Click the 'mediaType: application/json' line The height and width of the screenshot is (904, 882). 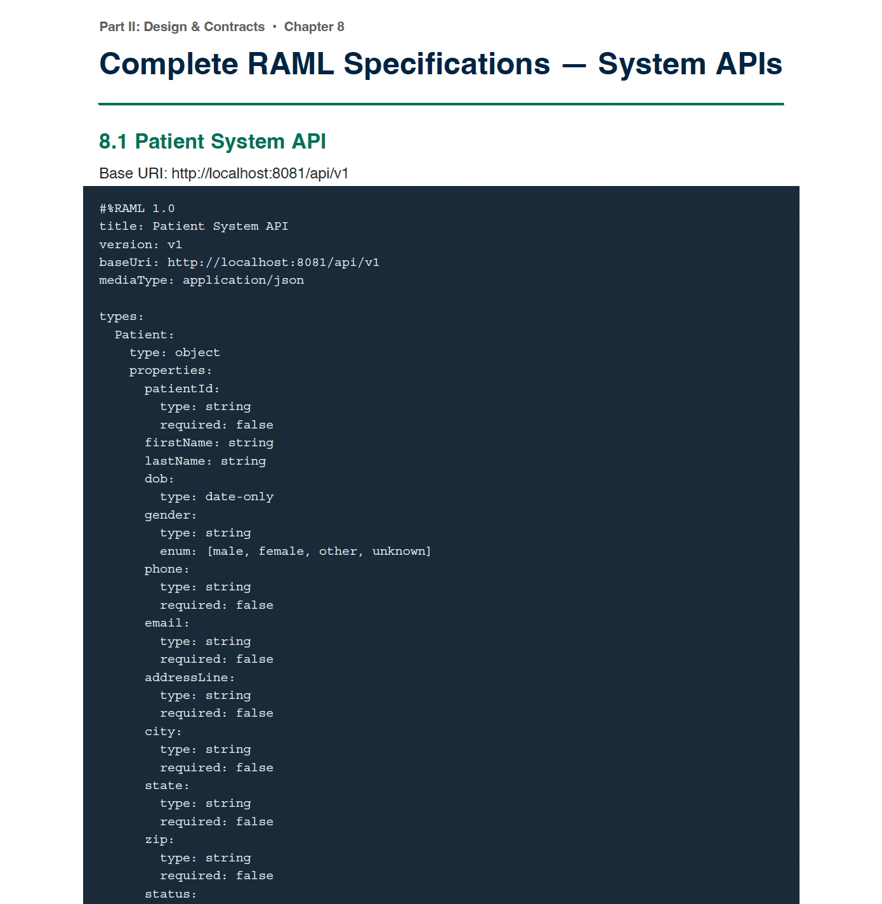(x=202, y=281)
